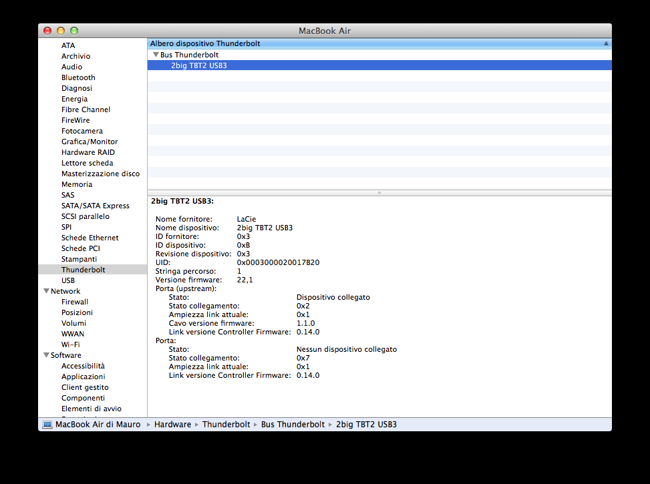650x484 pixels.
Task: Open Componenti under Software
Action: pos(83,399)
